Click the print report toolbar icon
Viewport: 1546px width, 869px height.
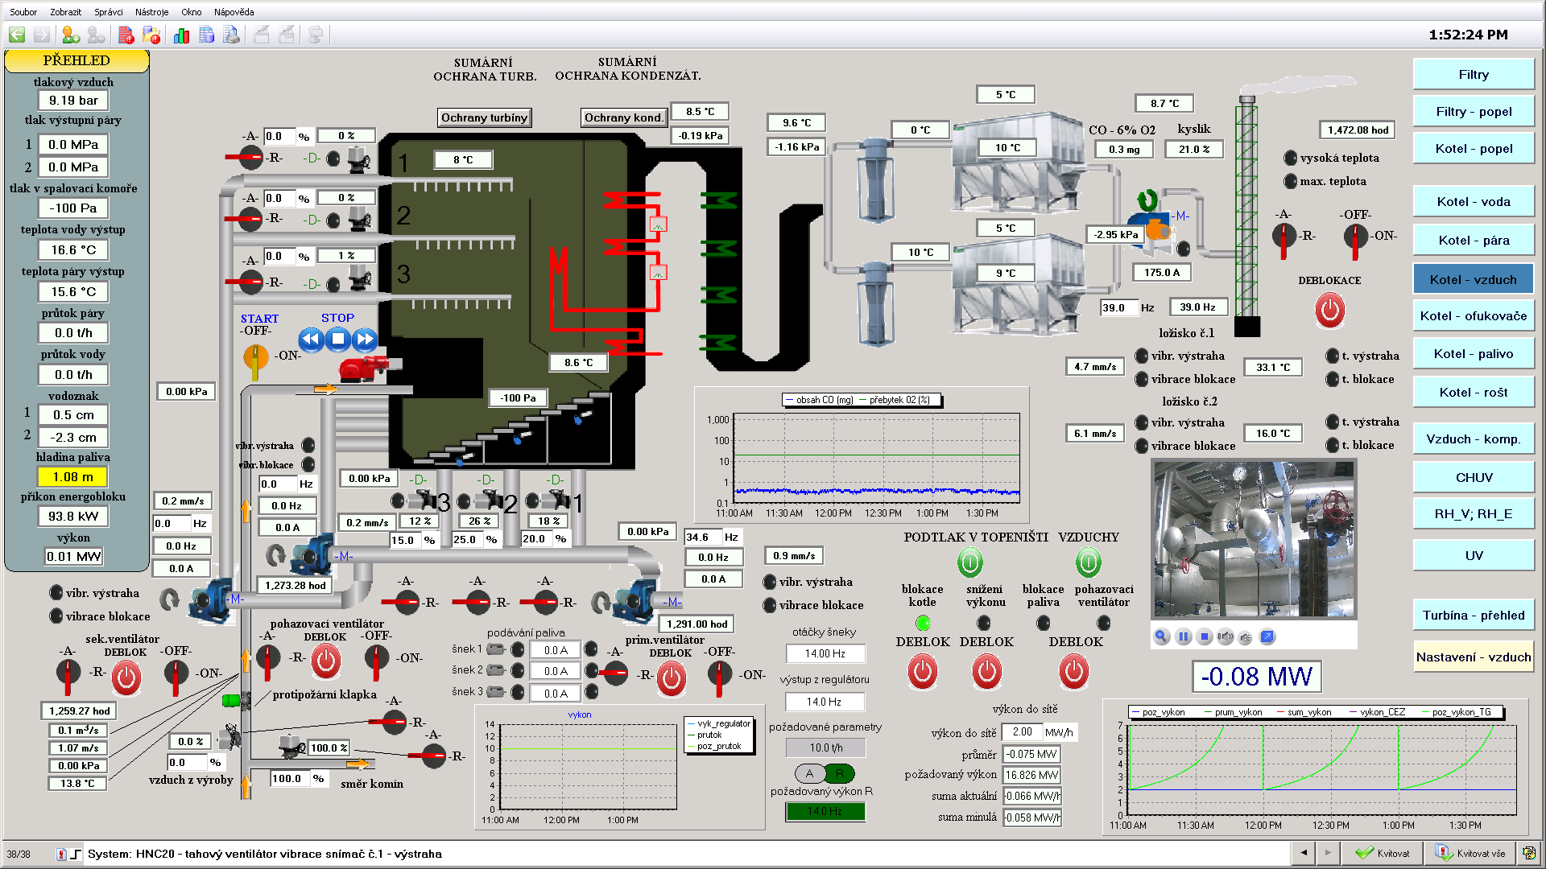tap(232, 35)
